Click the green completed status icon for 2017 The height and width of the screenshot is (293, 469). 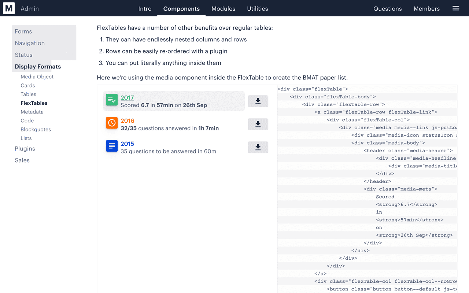pos(112,100)
